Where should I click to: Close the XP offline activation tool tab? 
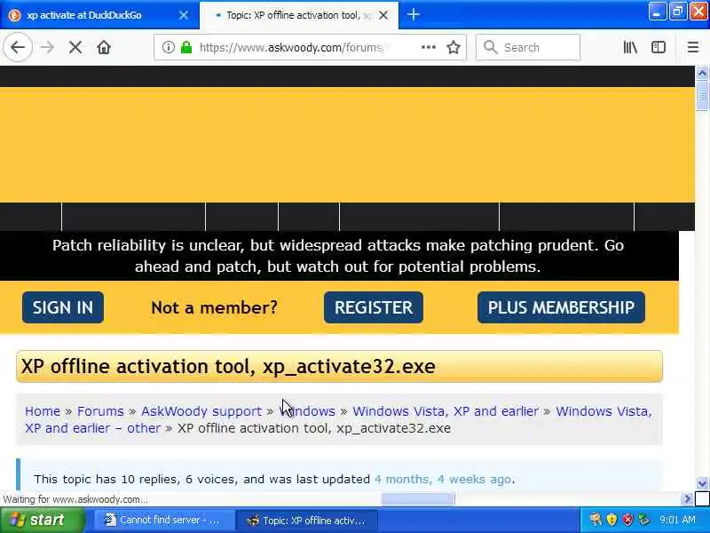[x=383, y=15]
